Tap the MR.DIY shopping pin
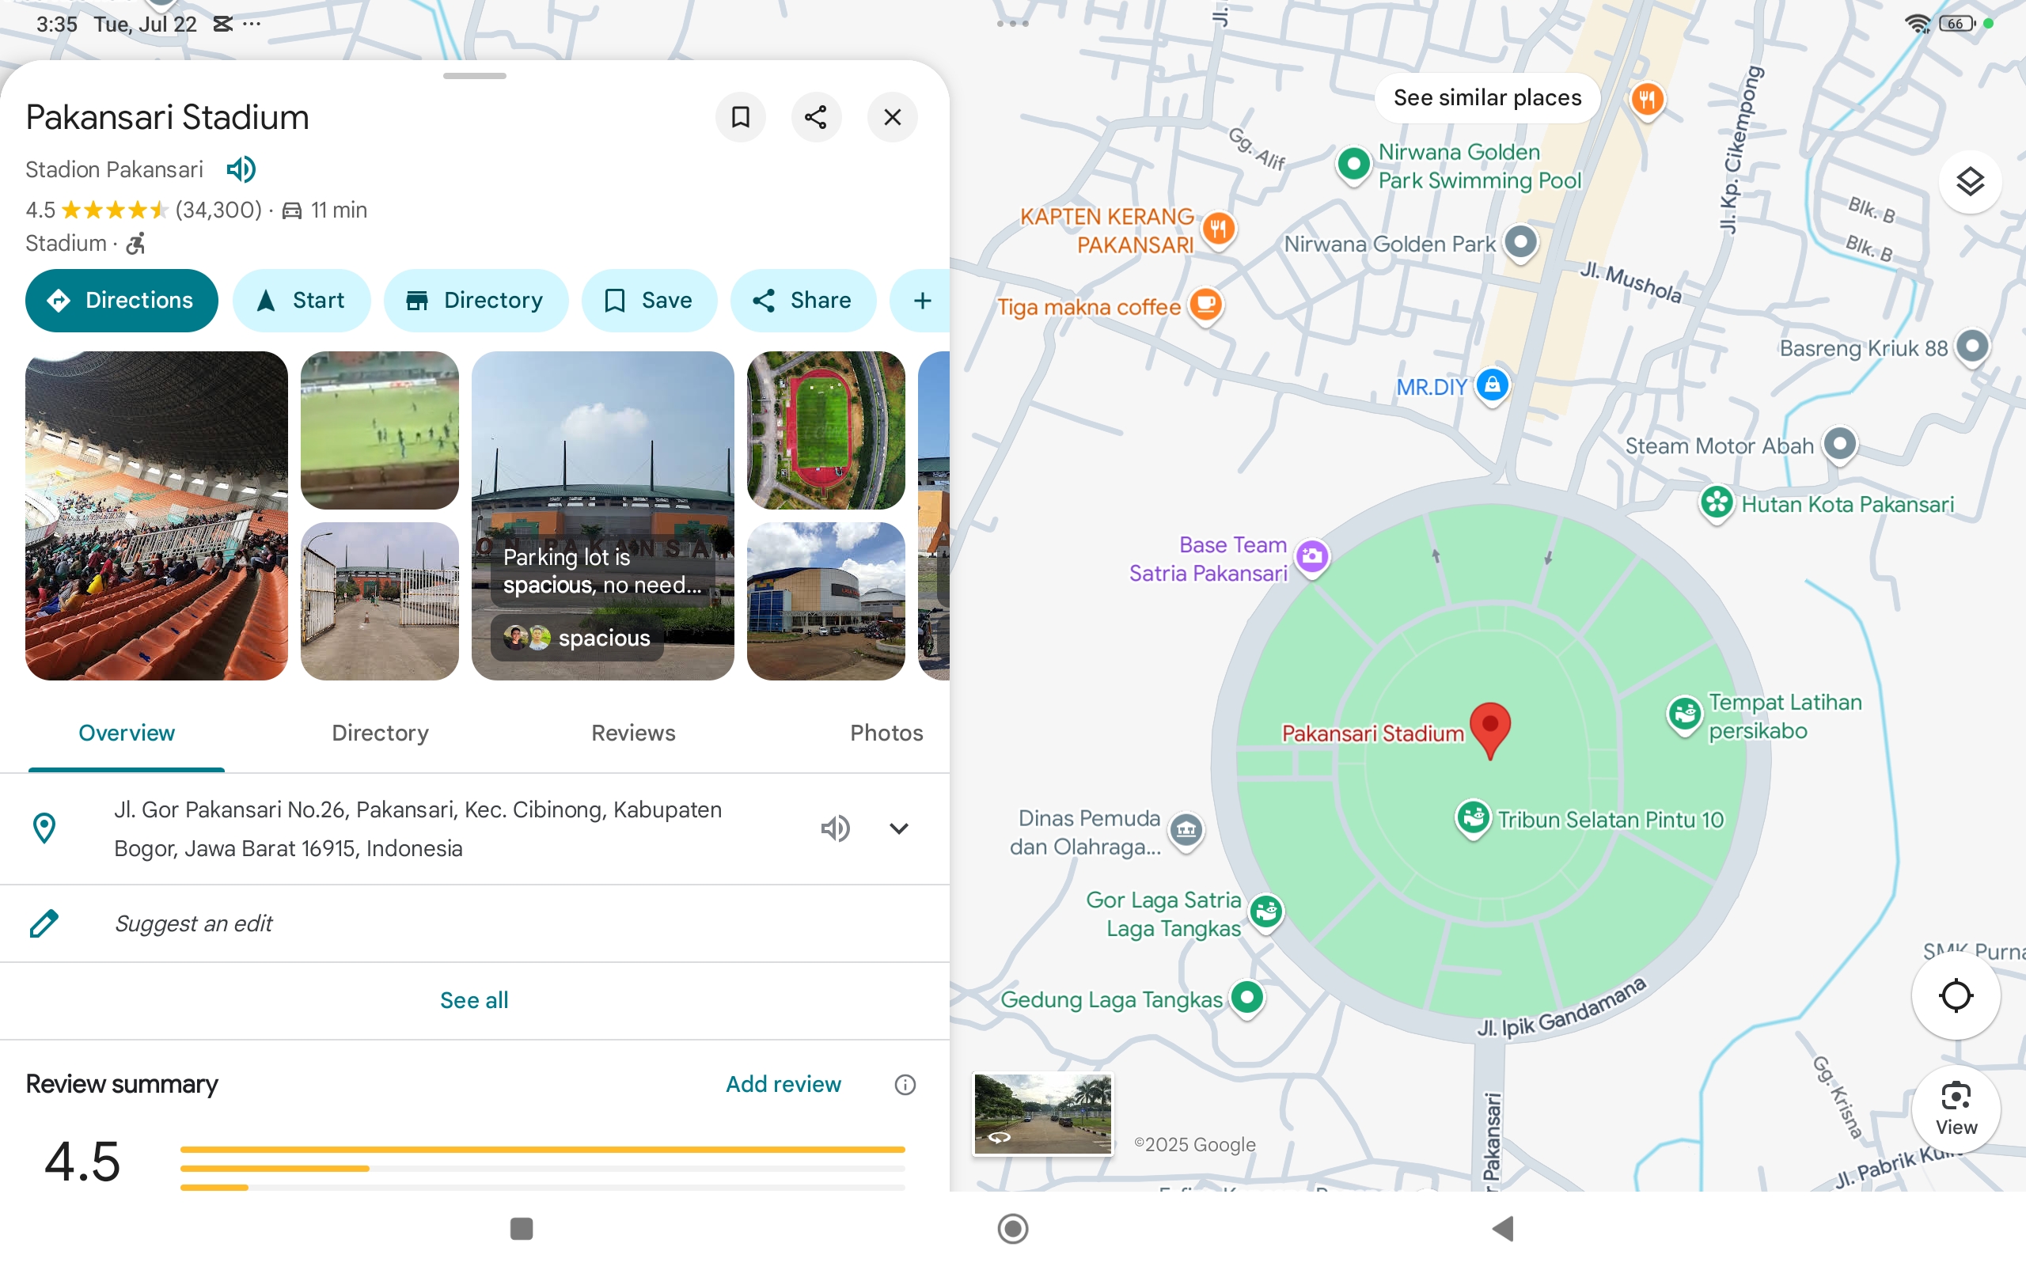 [1492, 385]
